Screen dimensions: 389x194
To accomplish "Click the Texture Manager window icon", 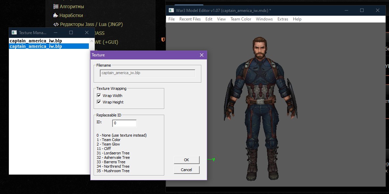I will pyautogui.click(x=14, y=32).
